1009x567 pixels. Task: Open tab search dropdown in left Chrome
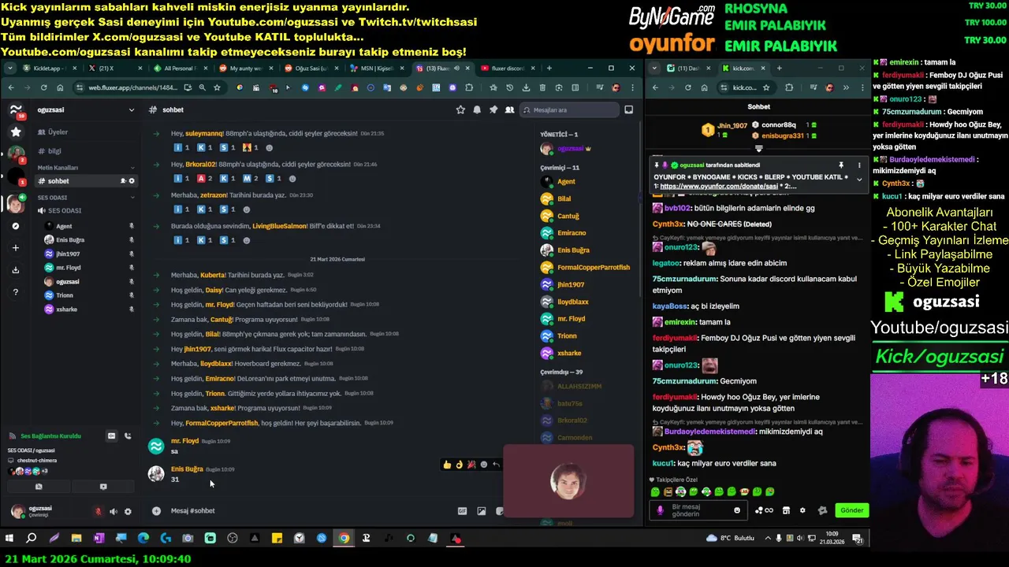coord(9,69)
